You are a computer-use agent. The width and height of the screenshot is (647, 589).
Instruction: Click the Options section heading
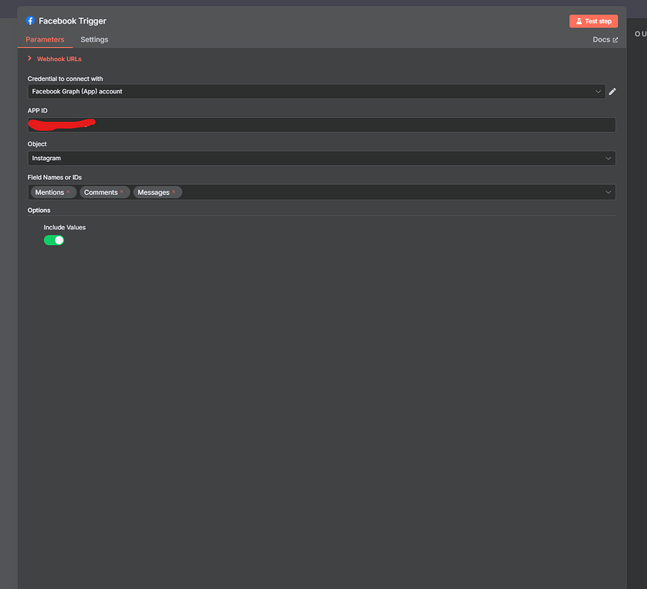(x=39, y=210)
